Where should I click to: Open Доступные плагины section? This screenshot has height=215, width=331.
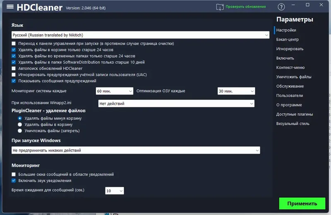tap(295, 114)
